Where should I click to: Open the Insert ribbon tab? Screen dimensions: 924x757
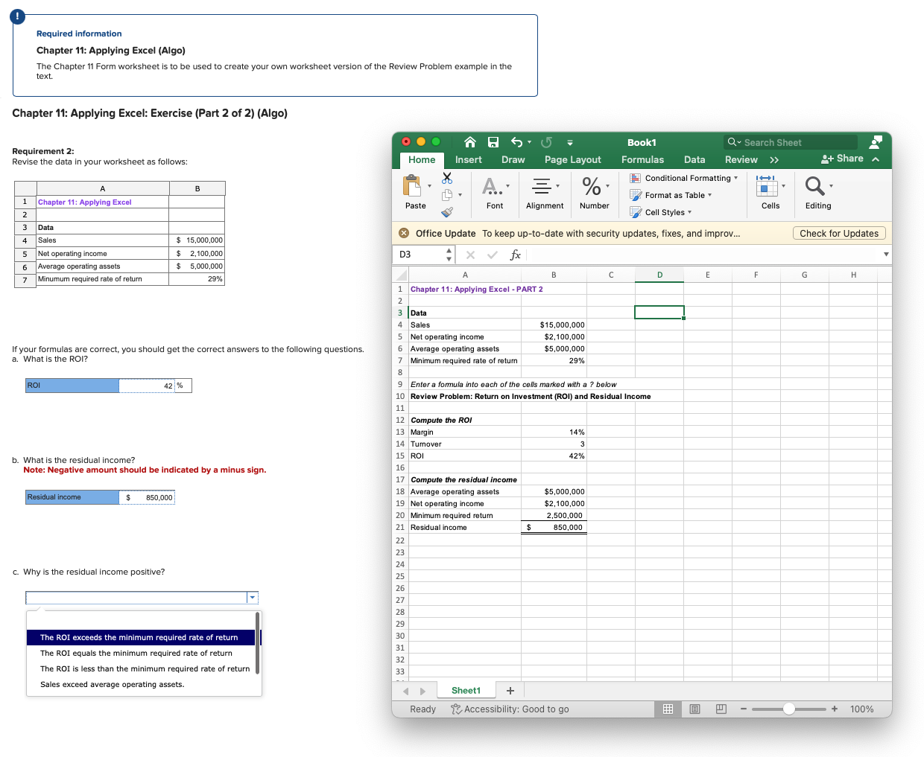[x=469, y=159]
